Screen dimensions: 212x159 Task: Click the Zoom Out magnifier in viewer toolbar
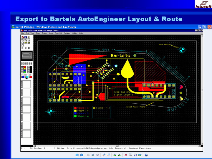pos(109,155)
